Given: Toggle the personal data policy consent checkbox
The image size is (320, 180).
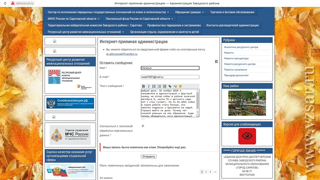Looking at the screenshot, I should click(x=143, y=126).
